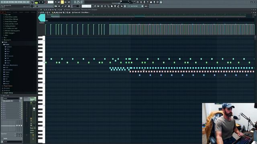257x144 pixels.
Task: Toggle the metronome icon
Action: coord(56,2)
